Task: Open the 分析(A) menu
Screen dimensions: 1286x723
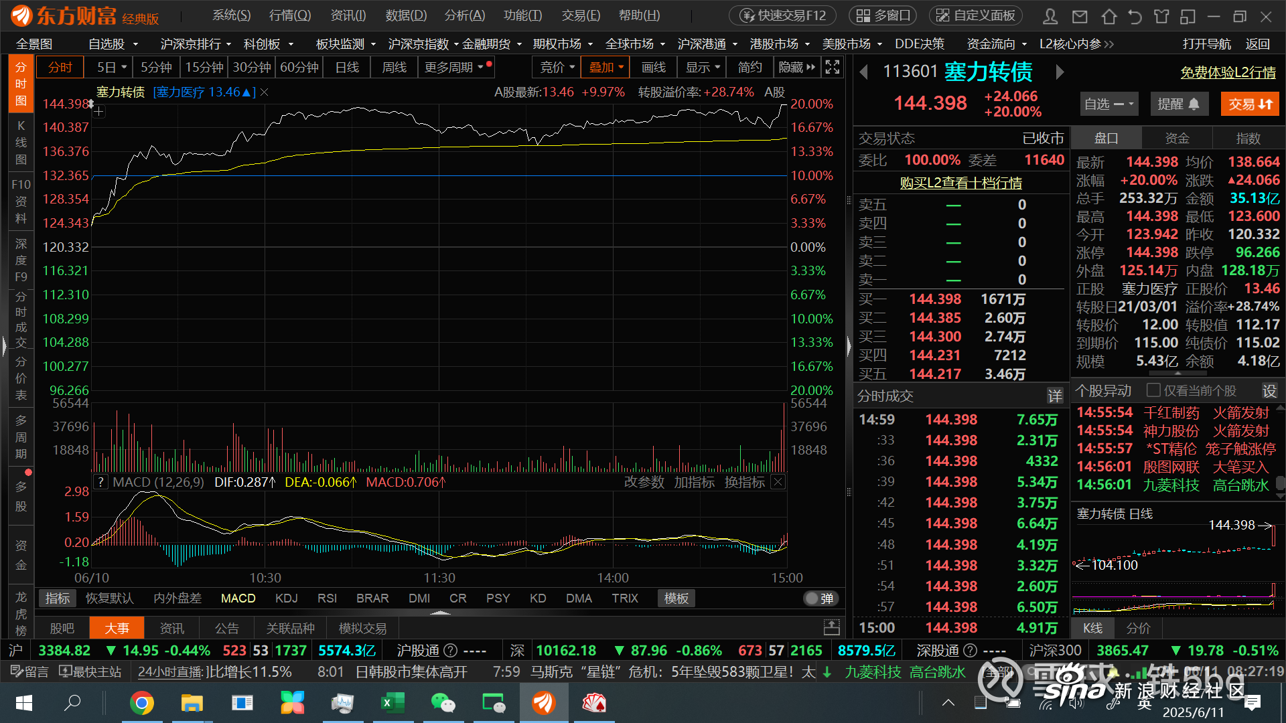Action: tap(465, 15)
